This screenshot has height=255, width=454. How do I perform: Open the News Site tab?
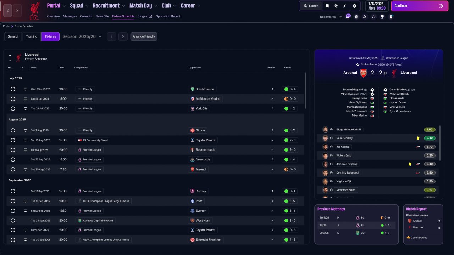tap(102, 16)
